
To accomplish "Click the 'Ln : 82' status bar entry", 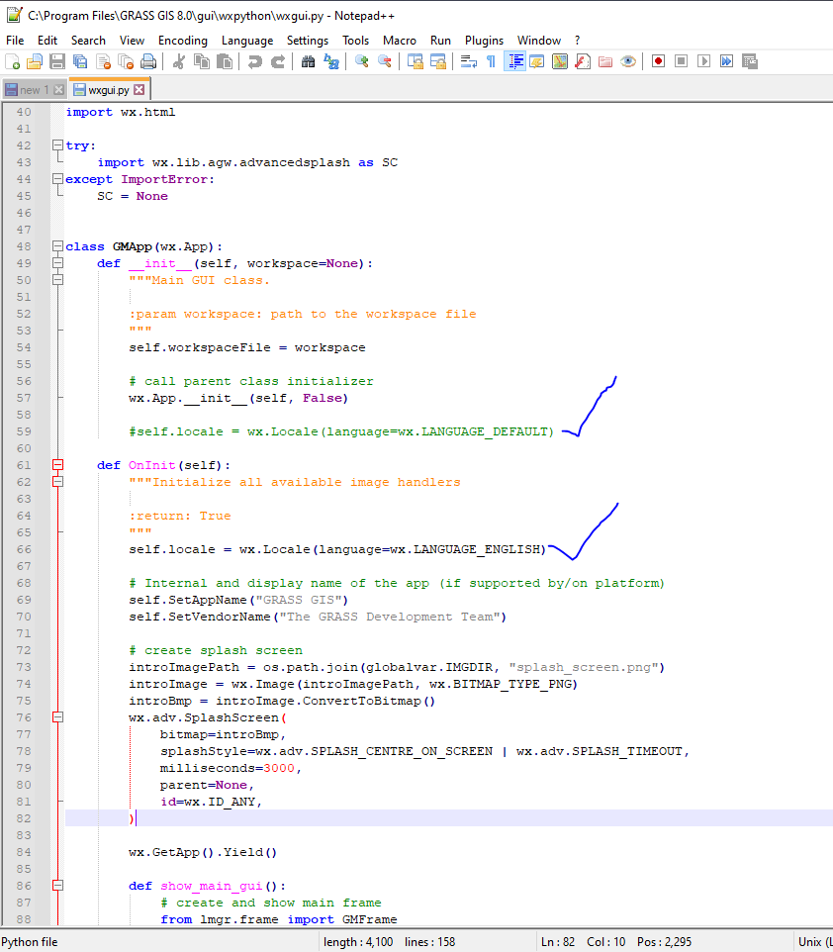I will (x=557, y=942).
